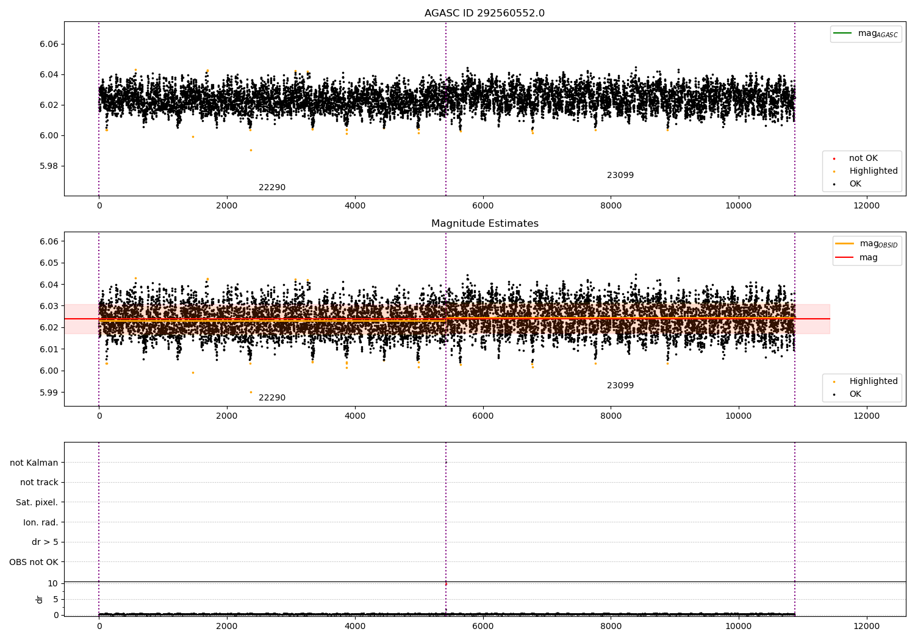915x640 pixels.
Task: Click obsid label 22290 in the top plot
Action: tap(272, 188)
